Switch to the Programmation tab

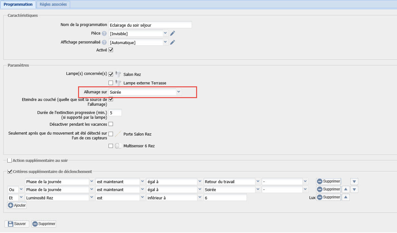point(18,4)
